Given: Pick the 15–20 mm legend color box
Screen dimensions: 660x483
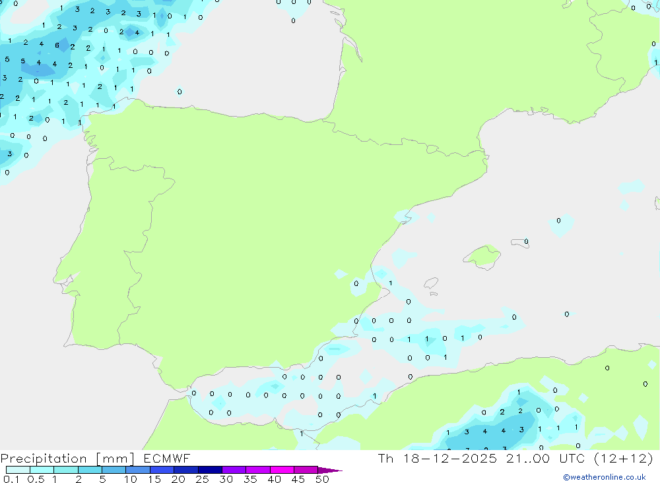Looking at the screenshot, I should 162,470.
